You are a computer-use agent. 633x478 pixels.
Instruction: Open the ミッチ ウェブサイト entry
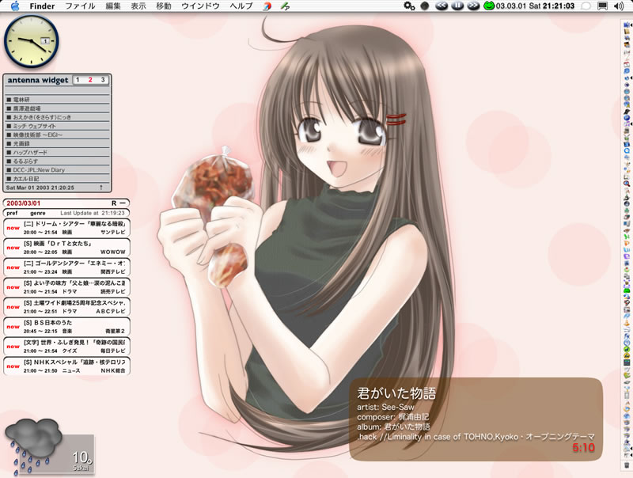click(58, 126)
